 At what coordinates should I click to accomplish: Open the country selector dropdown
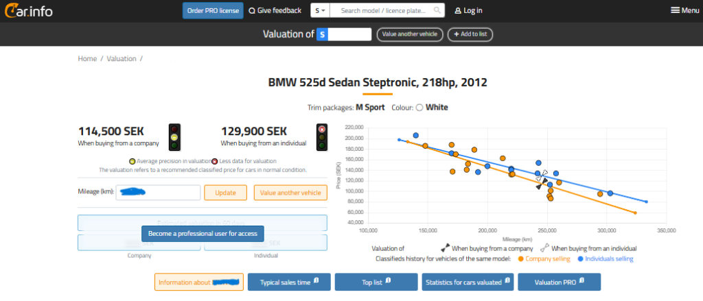click(321, 10)
